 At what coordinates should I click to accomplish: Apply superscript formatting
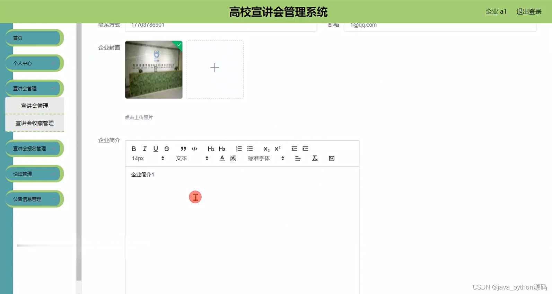(278, 149)
